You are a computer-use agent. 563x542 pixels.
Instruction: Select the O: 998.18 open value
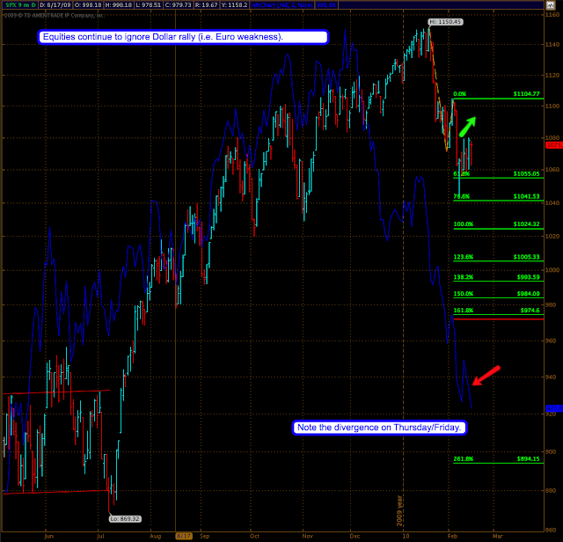pyautogui.click(x=88, y=5)
